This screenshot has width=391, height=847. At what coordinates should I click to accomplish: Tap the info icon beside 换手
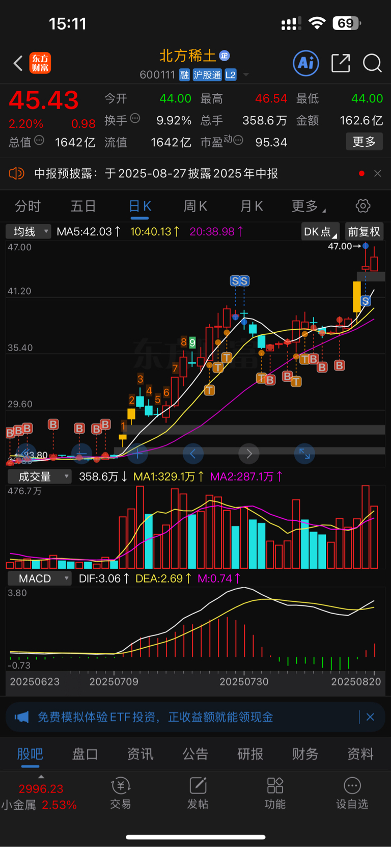(x=135, y=119)
